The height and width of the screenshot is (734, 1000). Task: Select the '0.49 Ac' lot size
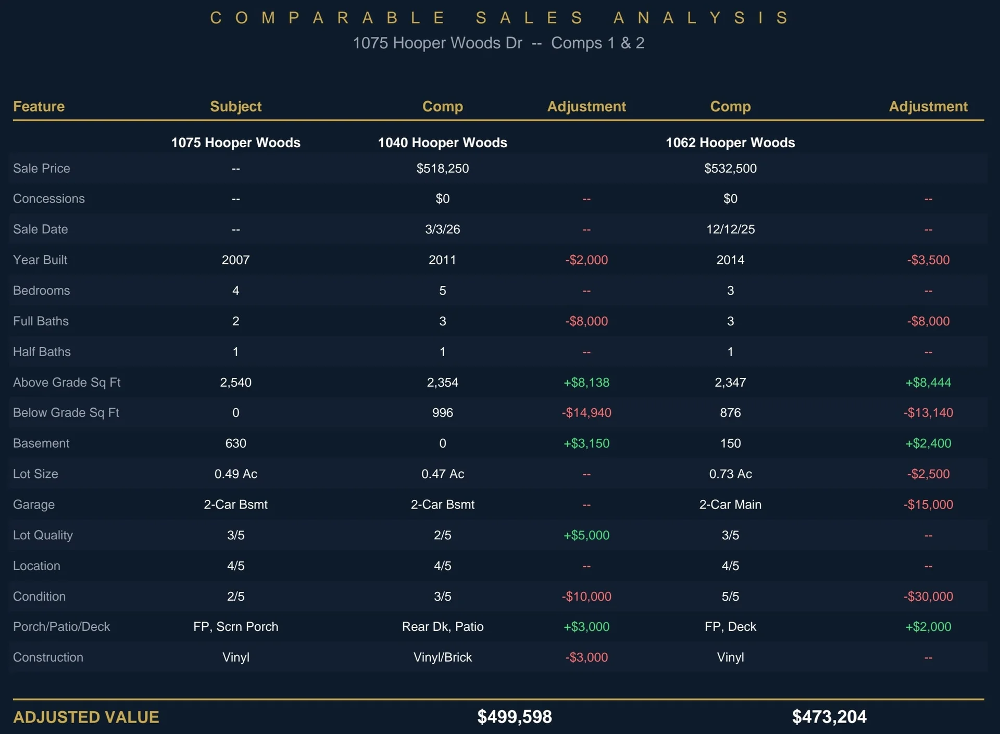point(235,474)
